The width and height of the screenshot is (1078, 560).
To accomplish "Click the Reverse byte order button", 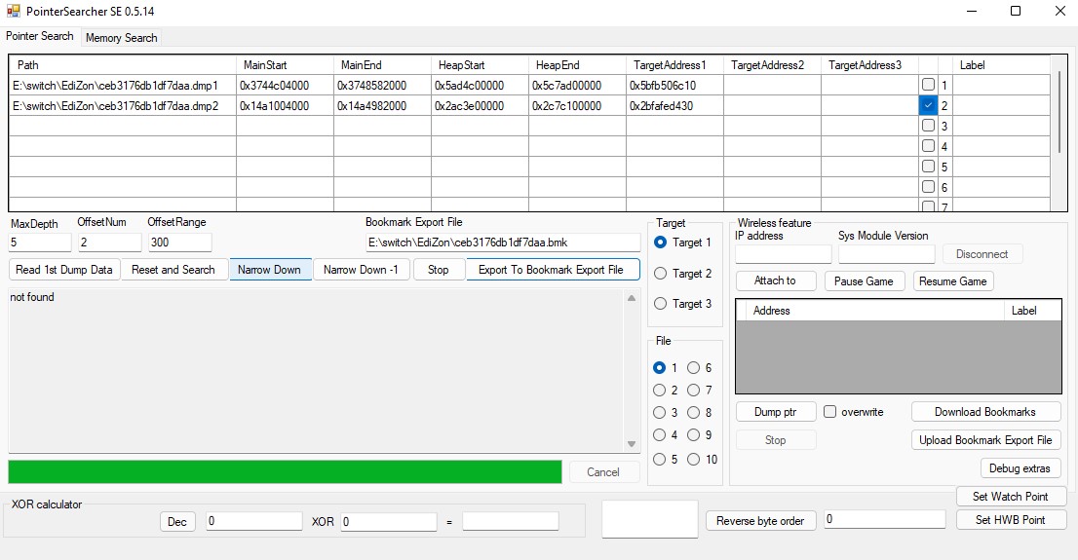I will point(760,521).
